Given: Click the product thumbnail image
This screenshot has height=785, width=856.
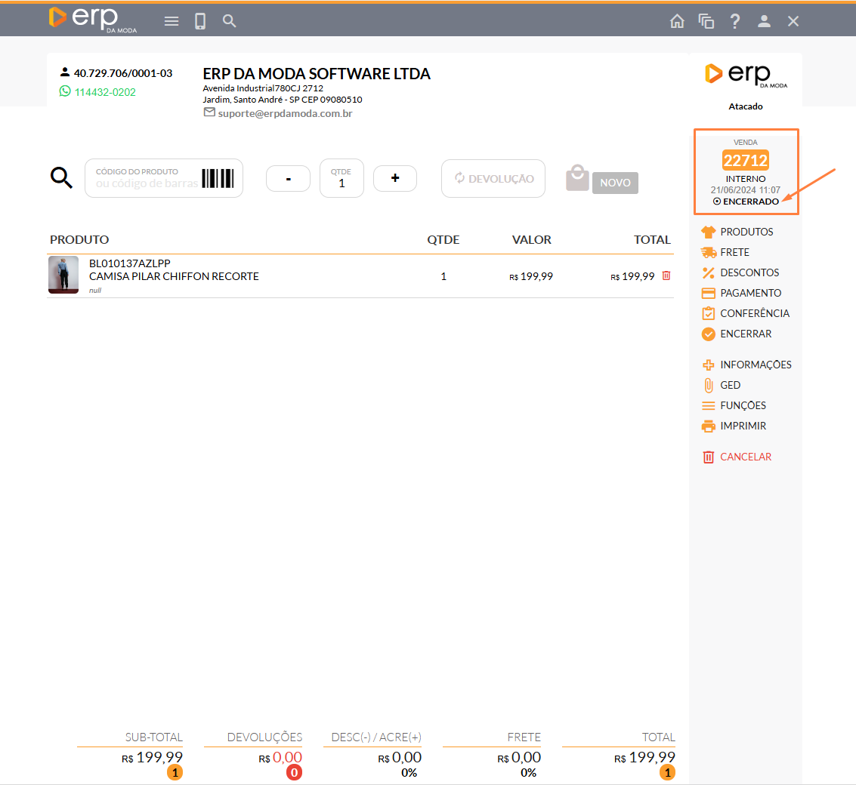Looking at the screenshot, I should pos(63,275).
